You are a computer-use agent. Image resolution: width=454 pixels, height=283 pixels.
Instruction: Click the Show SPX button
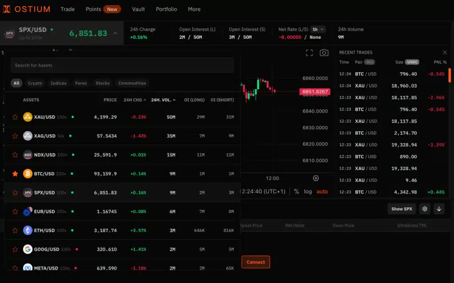(x=401, y=208)
